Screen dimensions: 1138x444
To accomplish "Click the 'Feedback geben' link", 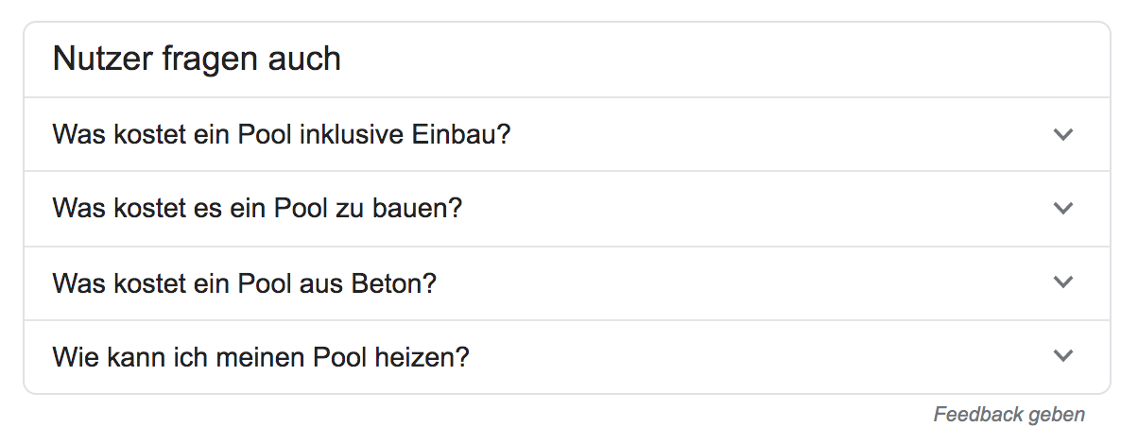I will pos(1009,415).
